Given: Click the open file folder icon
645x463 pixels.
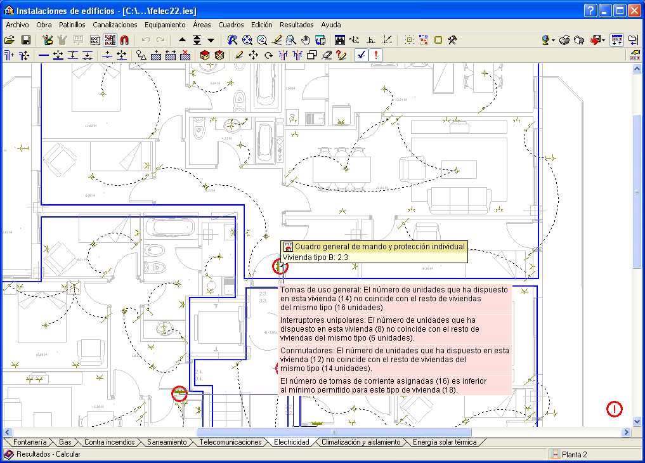Looking at the screenshot, I should pyautogui.click(x=10, y=40).
